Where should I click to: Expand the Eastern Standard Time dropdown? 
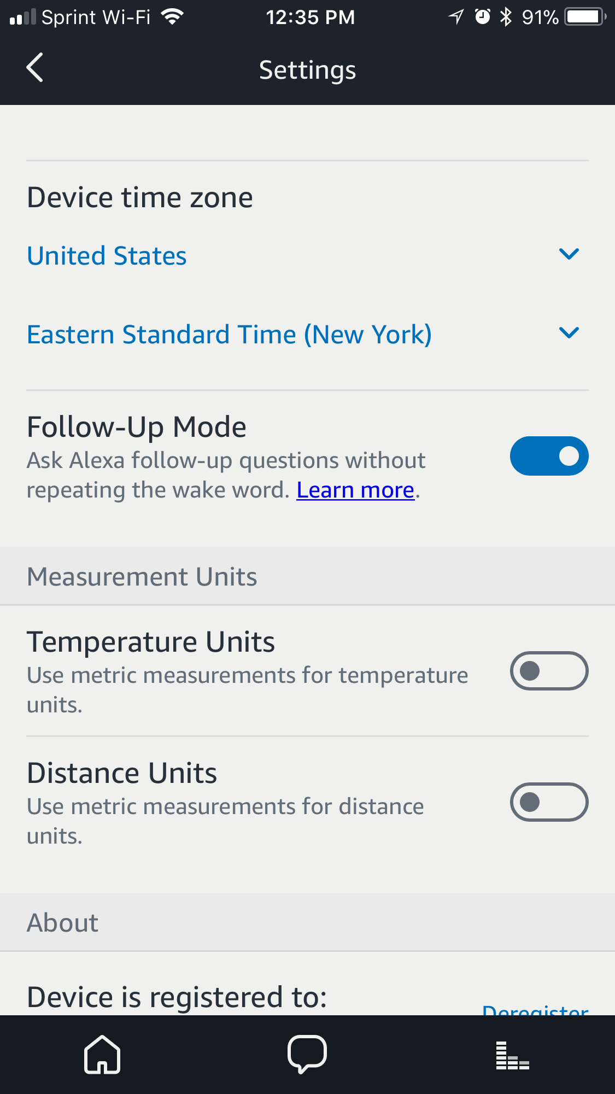[x=230, y=335]
